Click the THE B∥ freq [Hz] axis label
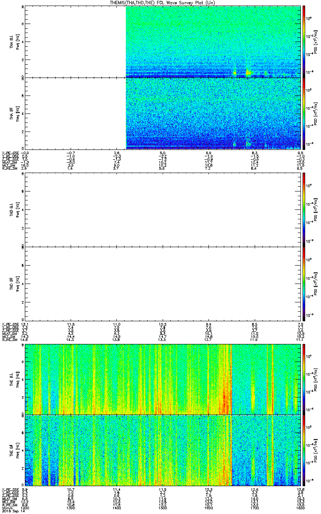The width and height of the screenshot is (321, 514). click(x=18, y=451)
